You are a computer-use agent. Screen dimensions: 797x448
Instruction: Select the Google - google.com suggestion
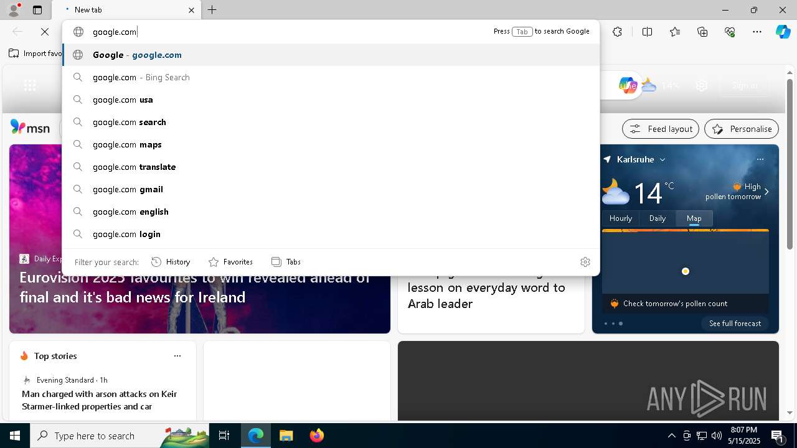coord(331,55)
